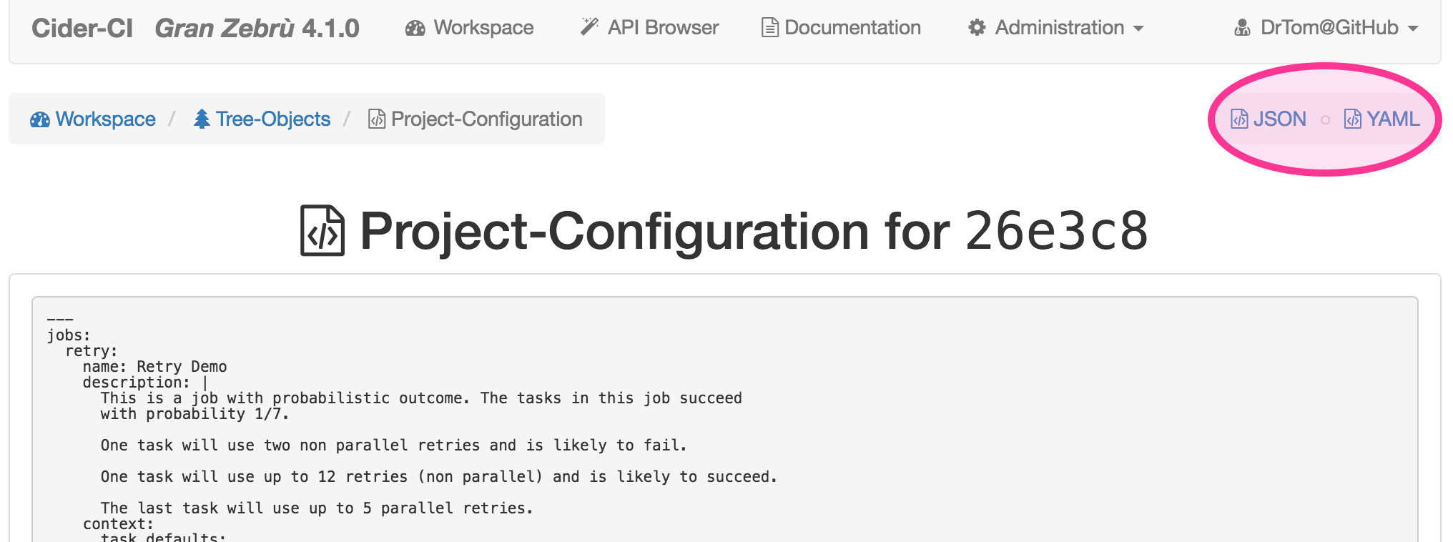Click inside the YAML configuration code block

724,422
